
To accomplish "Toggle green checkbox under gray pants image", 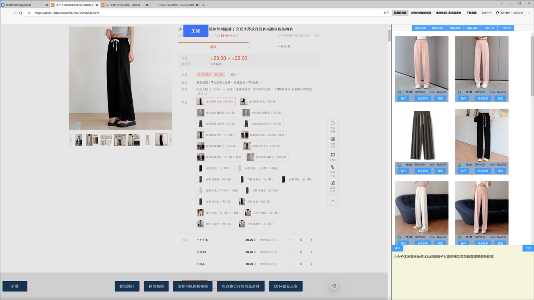I will click(x=399, y=165).
